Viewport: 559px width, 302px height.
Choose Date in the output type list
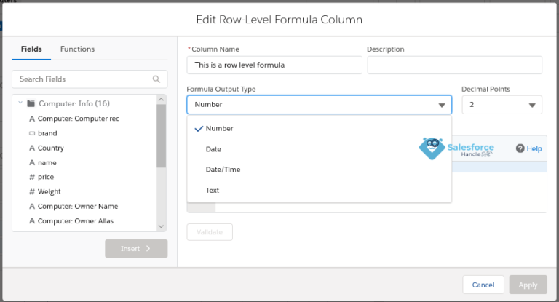(x=319, y=149)
